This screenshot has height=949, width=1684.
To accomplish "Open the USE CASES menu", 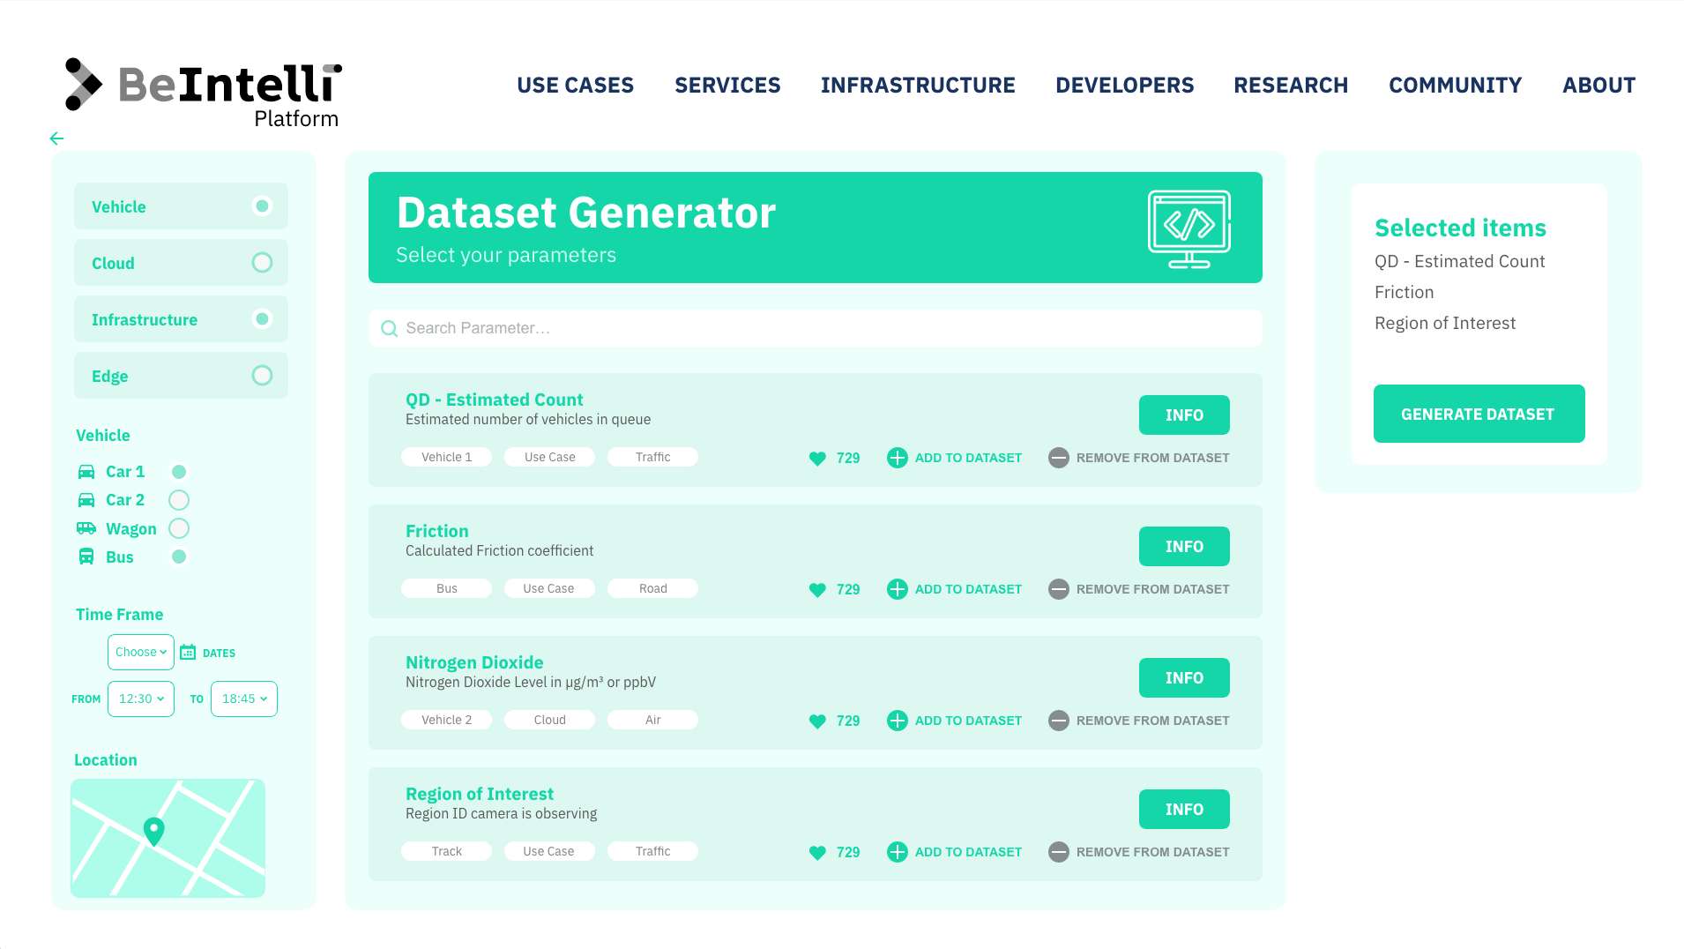I will [575, 86].
